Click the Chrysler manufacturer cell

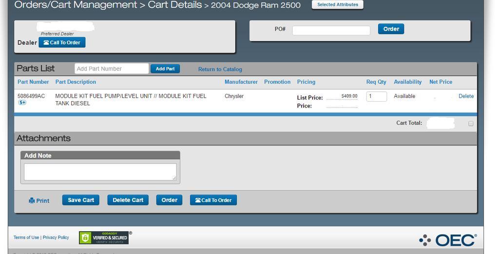click(234, 96)
